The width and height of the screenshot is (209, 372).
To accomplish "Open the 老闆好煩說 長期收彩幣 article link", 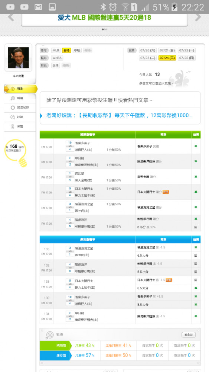I will 119,116.
